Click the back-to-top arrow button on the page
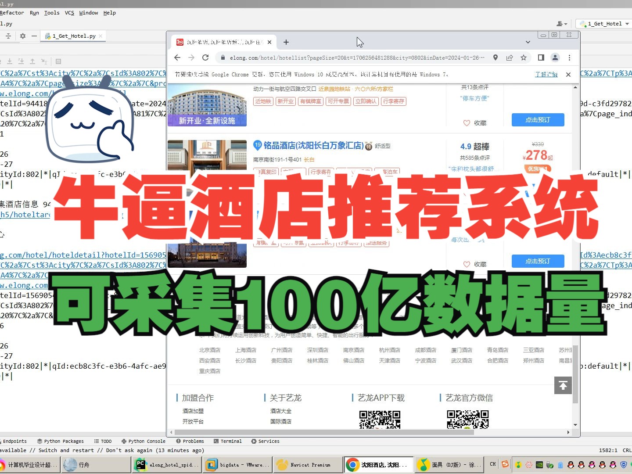This screenshot has height=474, width=632. [x=563, y=385]
